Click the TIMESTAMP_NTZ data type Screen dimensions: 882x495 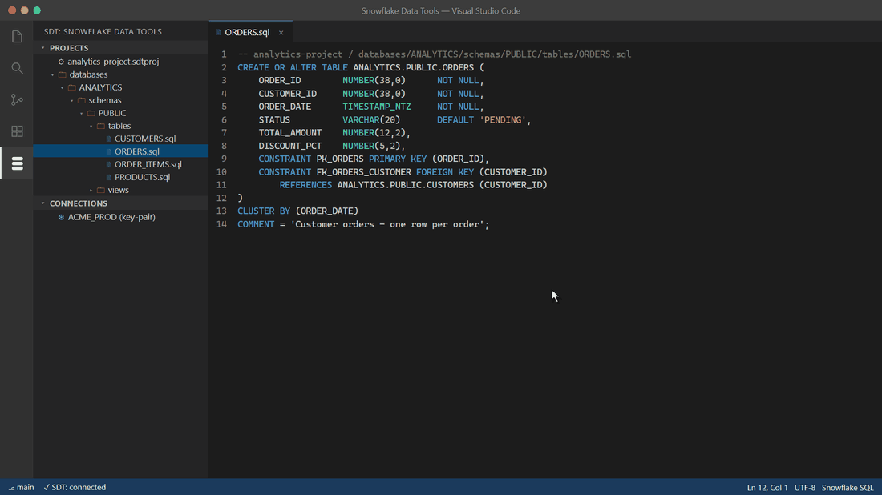376,107
